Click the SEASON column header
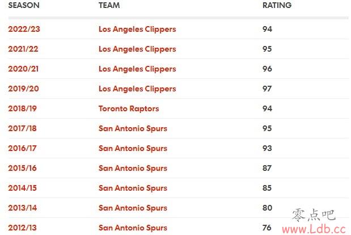 point(24,5)
